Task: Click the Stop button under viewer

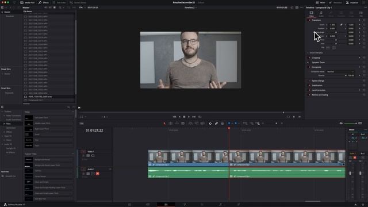Action: click(x=184, y=117)
